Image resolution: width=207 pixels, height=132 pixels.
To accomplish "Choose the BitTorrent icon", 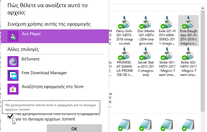I will pyautogui.click(x=13, y=62).
